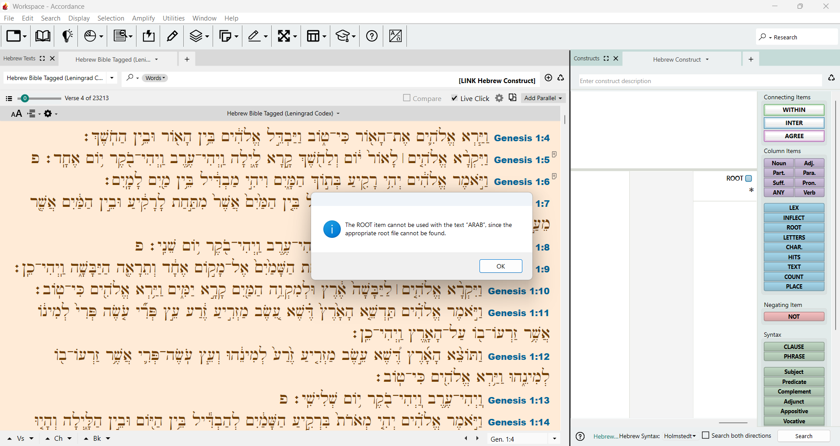Click the WITHIN connecting item button
The width and height of the screenshot is (840, 446).
pos(794,110)
